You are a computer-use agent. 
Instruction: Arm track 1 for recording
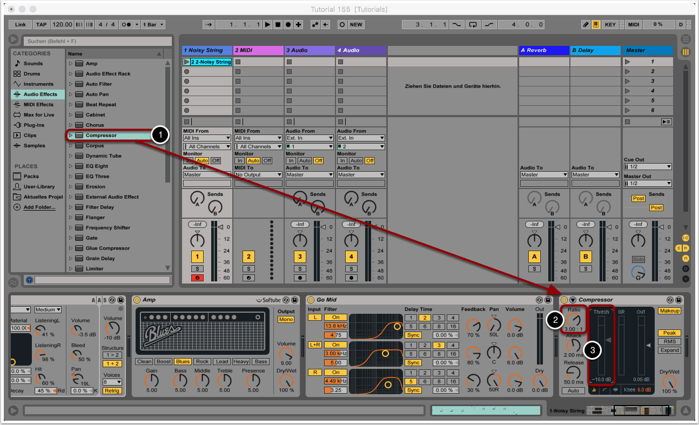coord(197,278)
